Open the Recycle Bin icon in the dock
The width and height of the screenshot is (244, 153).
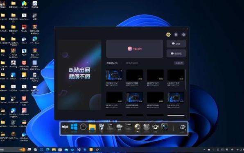pyautogui.click(x=101, y=127)
